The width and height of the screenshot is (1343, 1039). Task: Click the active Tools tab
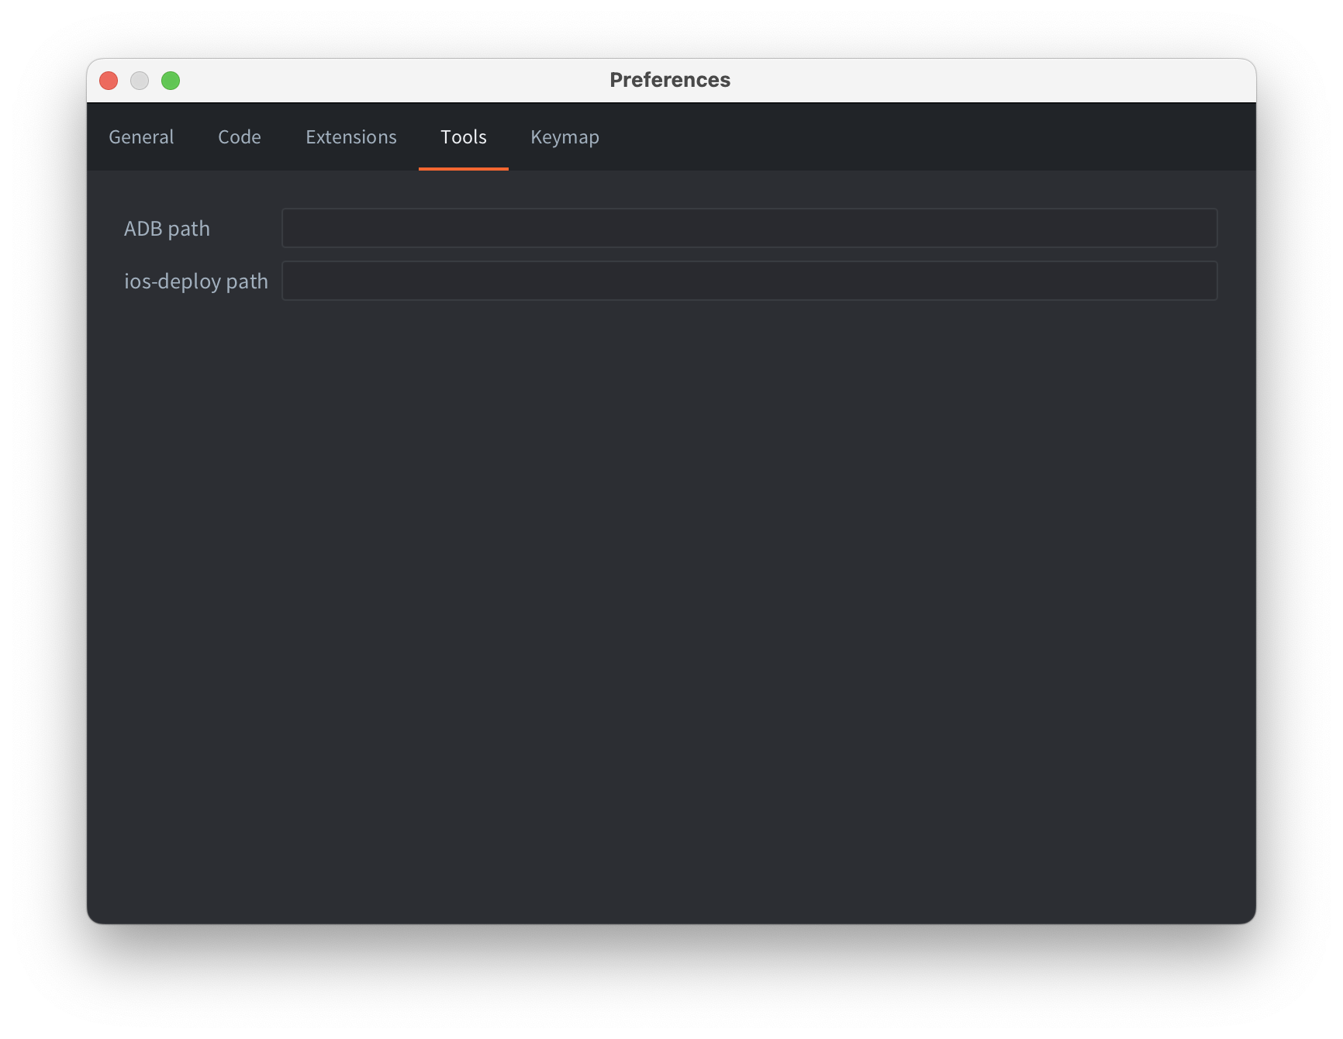pos(464,137)
